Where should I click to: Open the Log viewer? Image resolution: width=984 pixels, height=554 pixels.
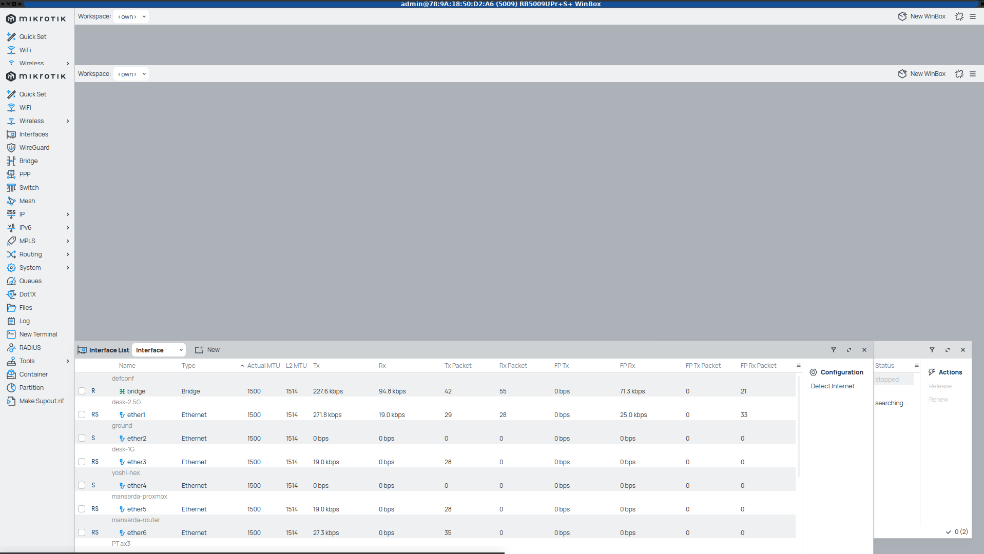(24, 321)
